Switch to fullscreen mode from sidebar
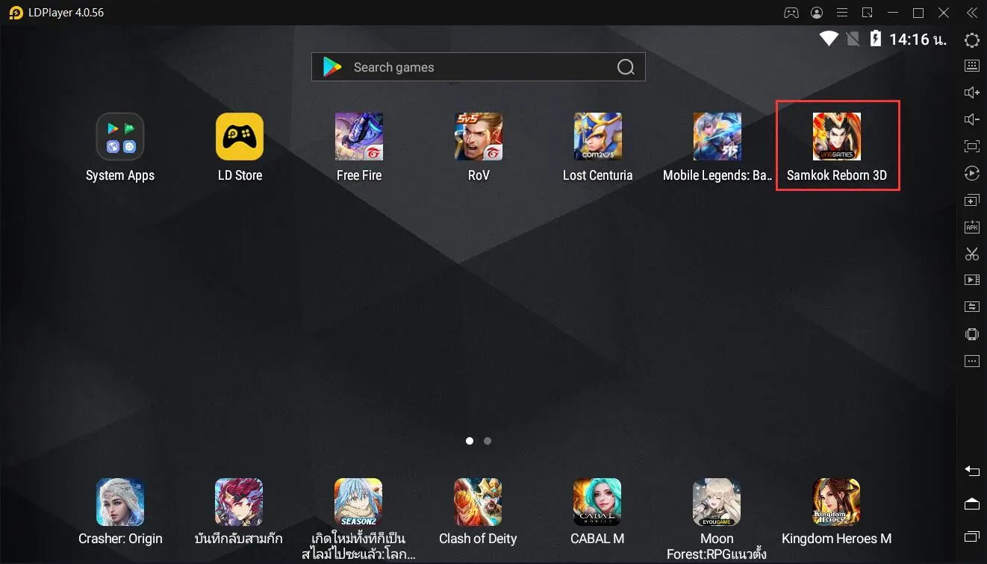This screenshot has height=564, width=987. point(971,146)
